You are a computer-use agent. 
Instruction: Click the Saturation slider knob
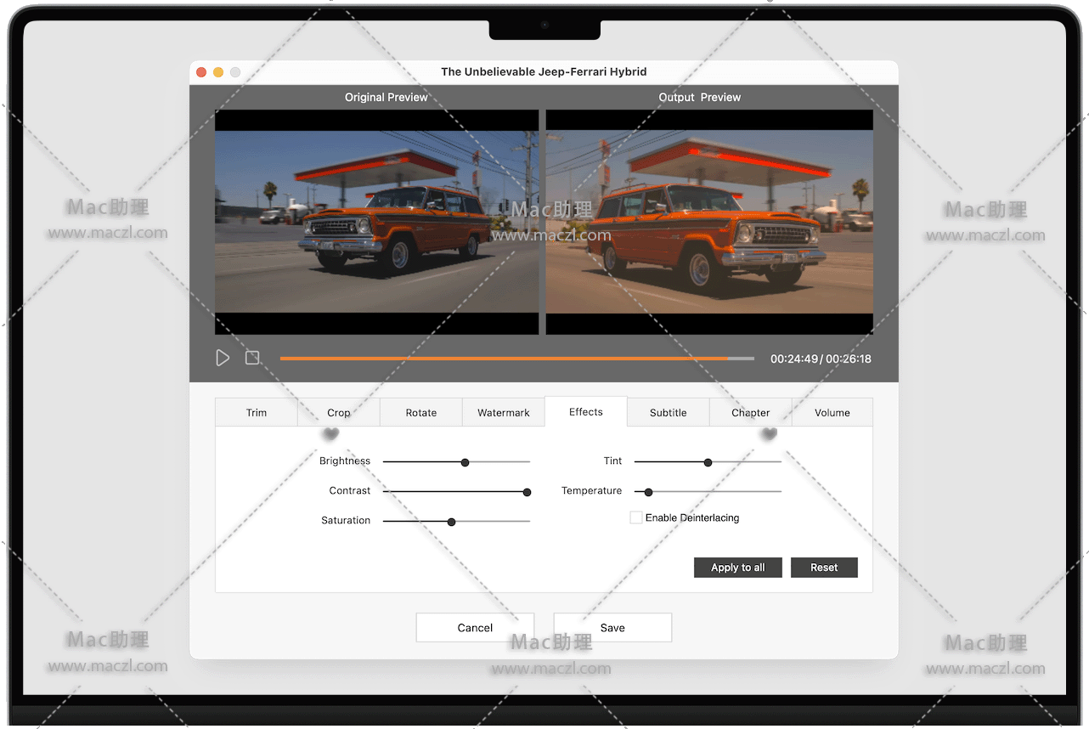pos(451,522)
